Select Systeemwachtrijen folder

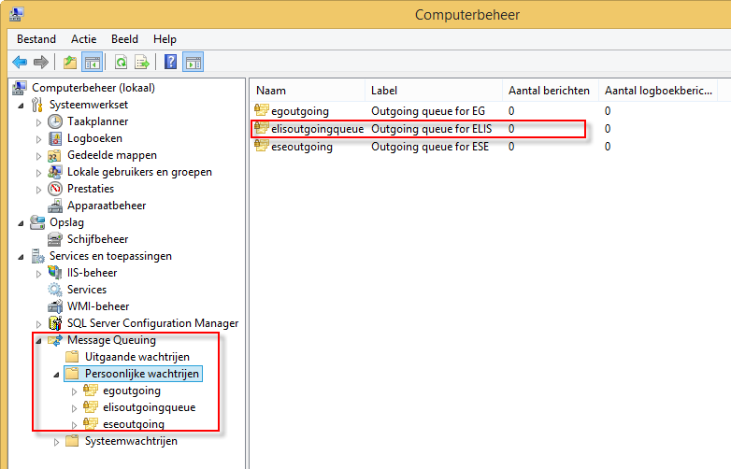pyautogui.click(x=131, y=441)
